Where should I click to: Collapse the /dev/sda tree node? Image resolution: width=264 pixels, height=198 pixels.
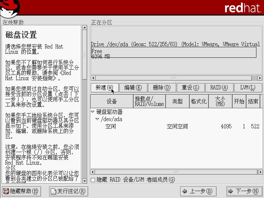click(97, 119)
